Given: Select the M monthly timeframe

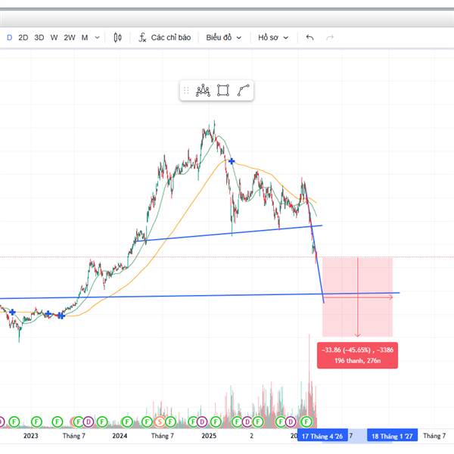Looking at the screenshot, I should pyautogui.click(x=85, y=38).
